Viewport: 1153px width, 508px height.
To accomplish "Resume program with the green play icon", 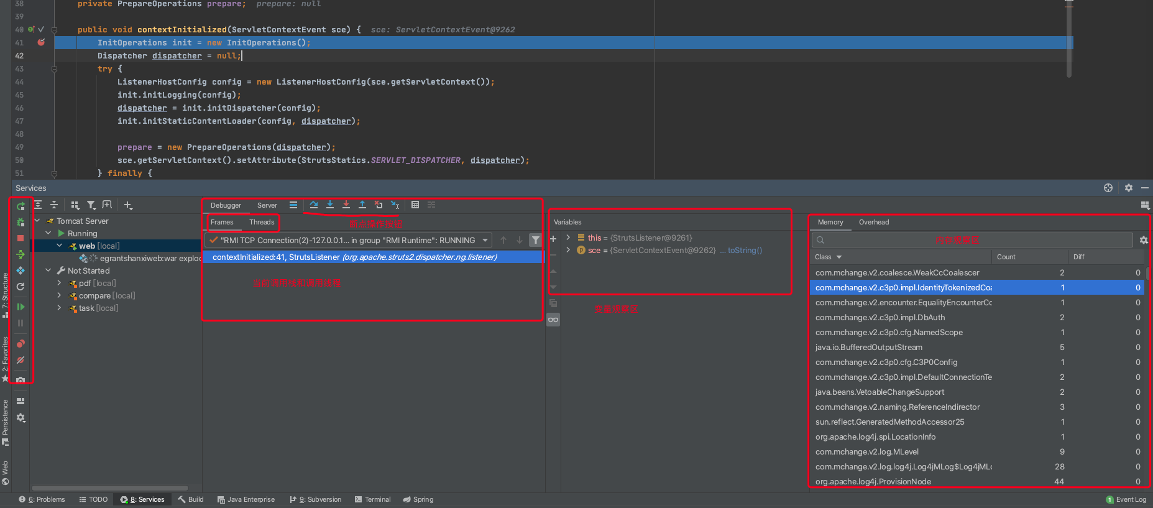I will tap(21, 307).
